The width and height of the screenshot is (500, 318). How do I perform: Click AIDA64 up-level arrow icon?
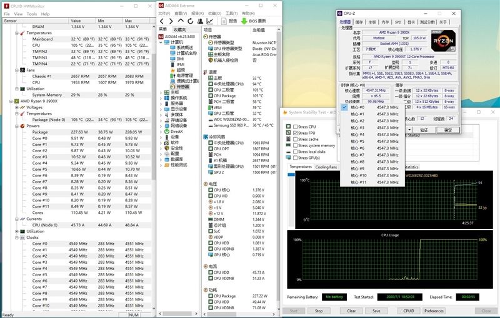181,21
